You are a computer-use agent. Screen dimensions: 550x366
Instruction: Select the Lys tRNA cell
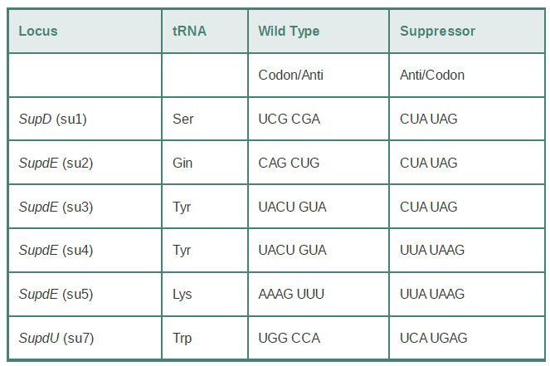pyautogui.click(x=205, y=294)
